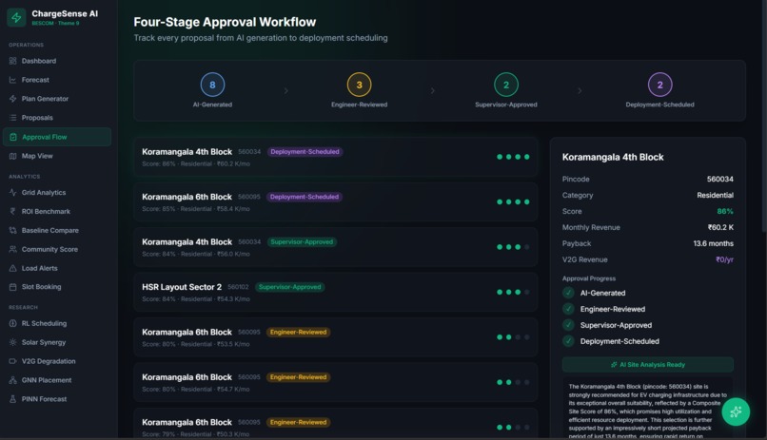The image size is (767, 440).
Task: Click the Score value 86% in details
Action: pyautogui.click(x=725, y=212)
